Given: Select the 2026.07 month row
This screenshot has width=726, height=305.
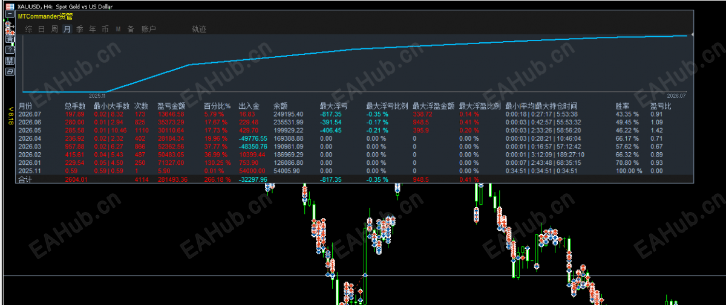Looking at the screenshot, I should (x=355, y=114).
